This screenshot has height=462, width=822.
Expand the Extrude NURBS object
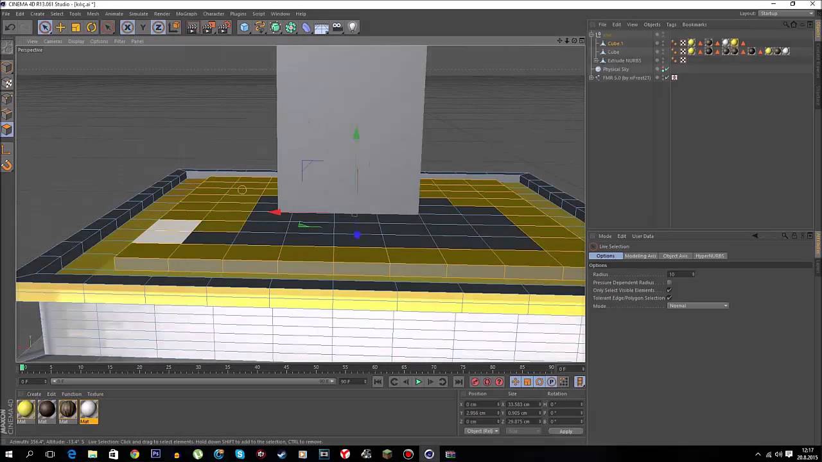click(x=596, y=60)
